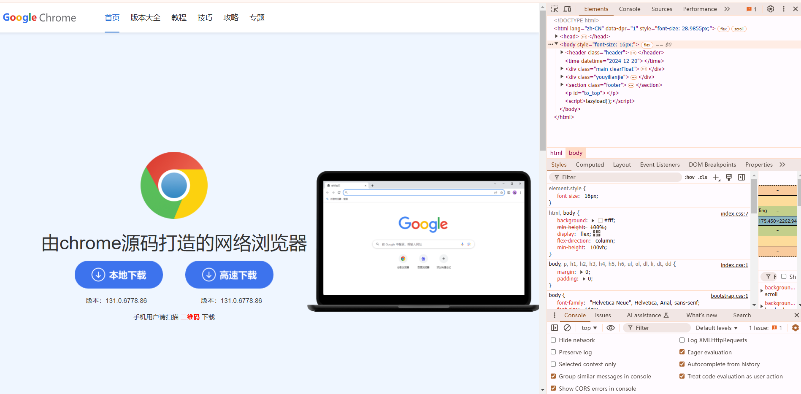Screen dimensions: 801x394
Task: Open DevTools settings gear
Action: [x=771, y=9]
